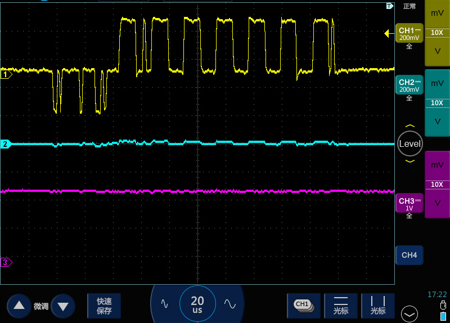Select the channel 3 ground marker
The height and width of the screenshot is (323, 450).
coord(6,262)
